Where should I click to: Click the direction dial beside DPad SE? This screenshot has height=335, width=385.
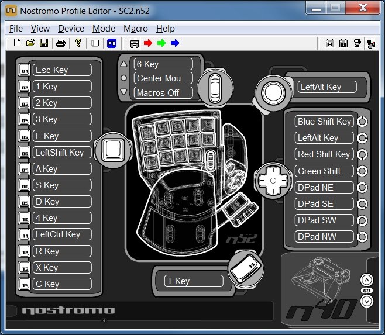click(x=362, y=204)
